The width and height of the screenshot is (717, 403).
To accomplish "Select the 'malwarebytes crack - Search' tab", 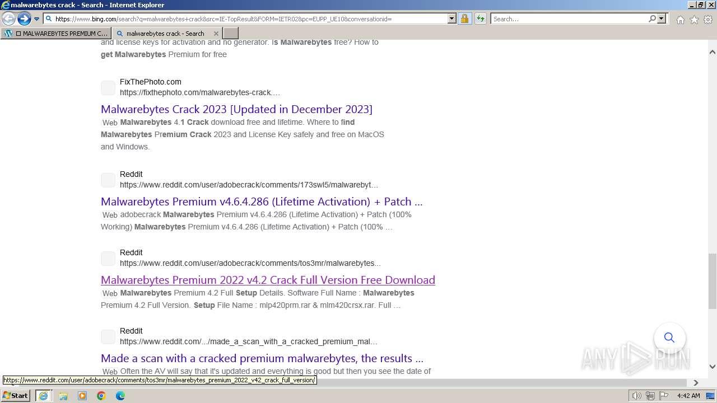I will (x=166, y=33).
